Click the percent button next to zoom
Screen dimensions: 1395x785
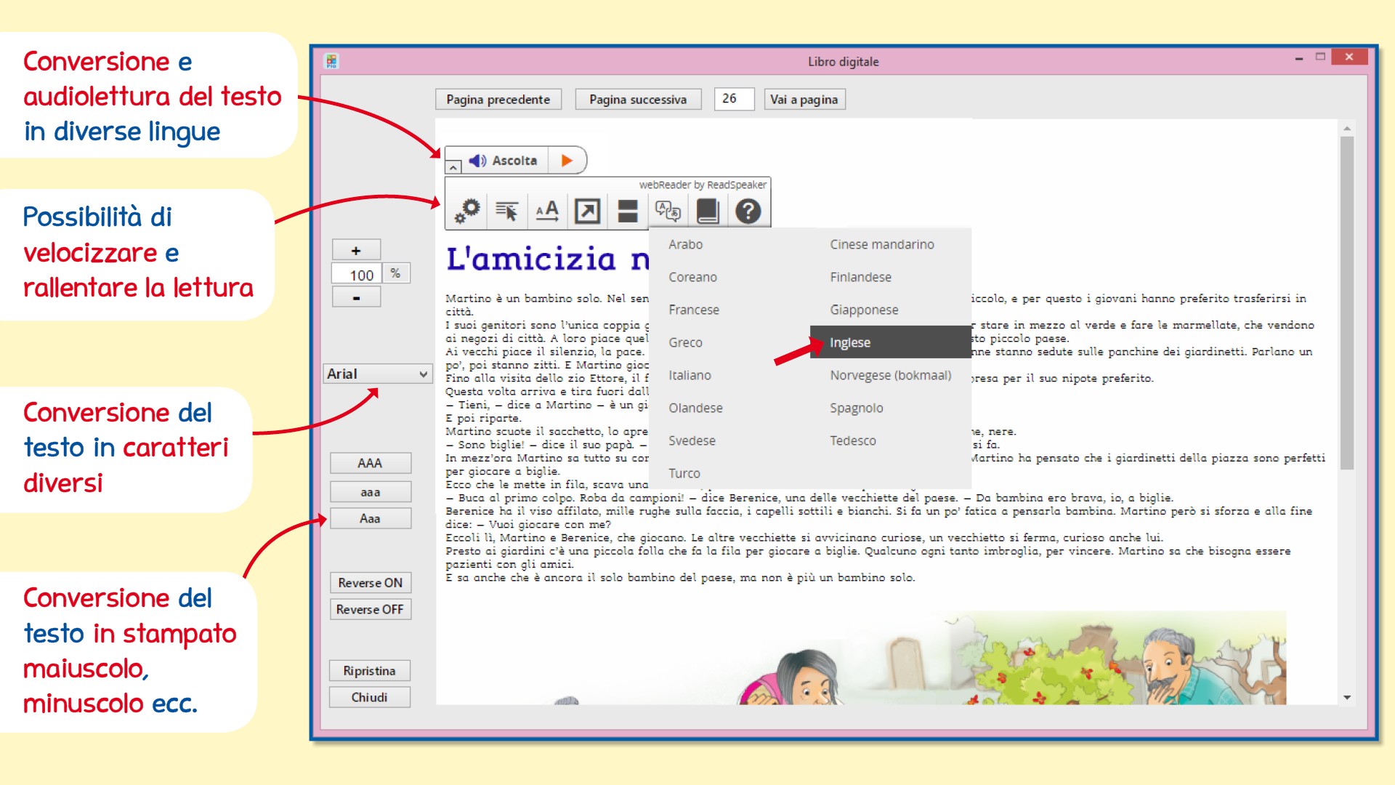(396, 273)
